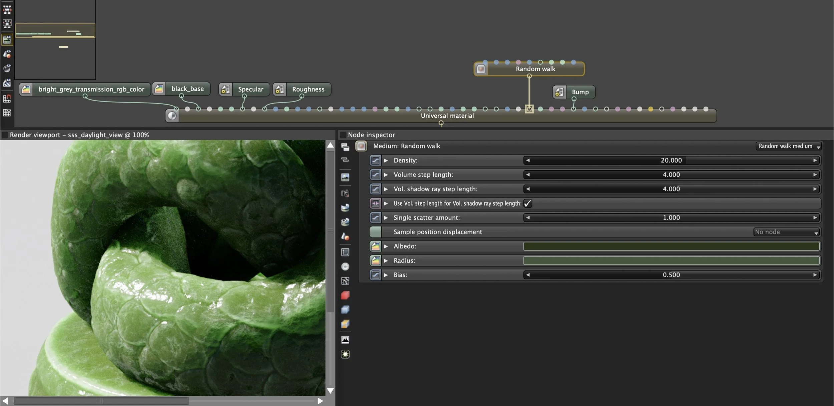Toggle the Node inspector panel checkbox
This screenshot has width=834, height=406.
(x=343, y=135)
